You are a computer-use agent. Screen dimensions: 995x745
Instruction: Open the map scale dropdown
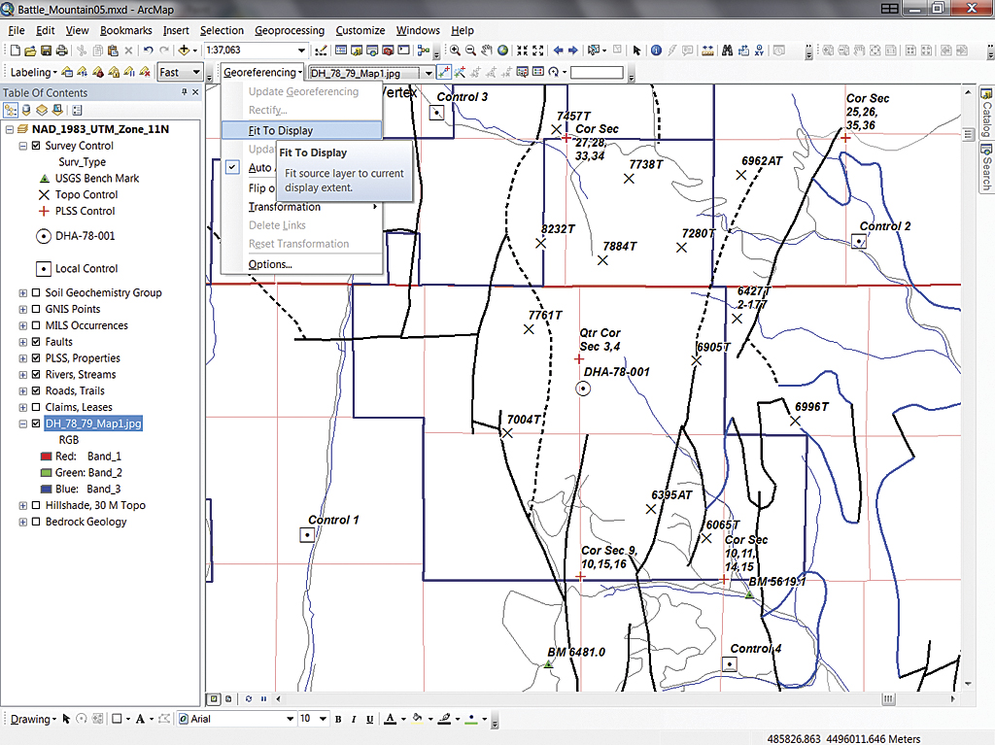[301, 51]
